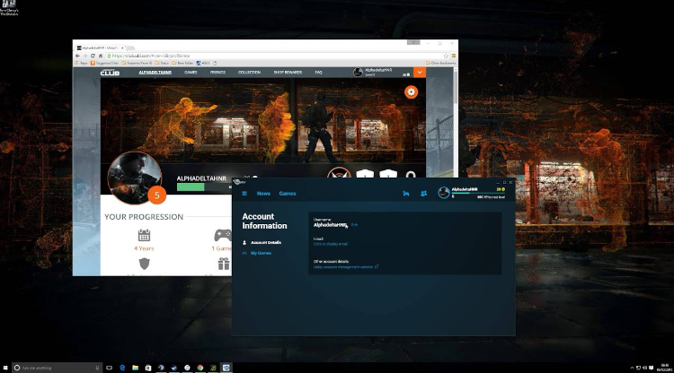
Task: Select Account Details in the sidebar
Action: 266,243
